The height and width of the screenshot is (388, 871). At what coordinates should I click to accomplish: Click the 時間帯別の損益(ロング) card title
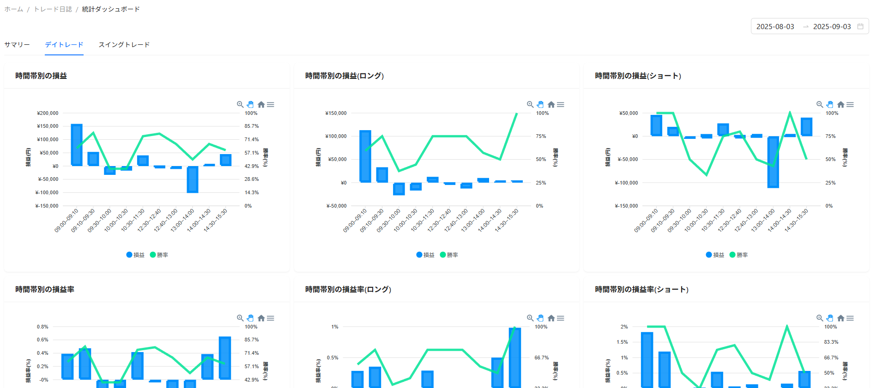pyautogui.click(x=345, y=76)
